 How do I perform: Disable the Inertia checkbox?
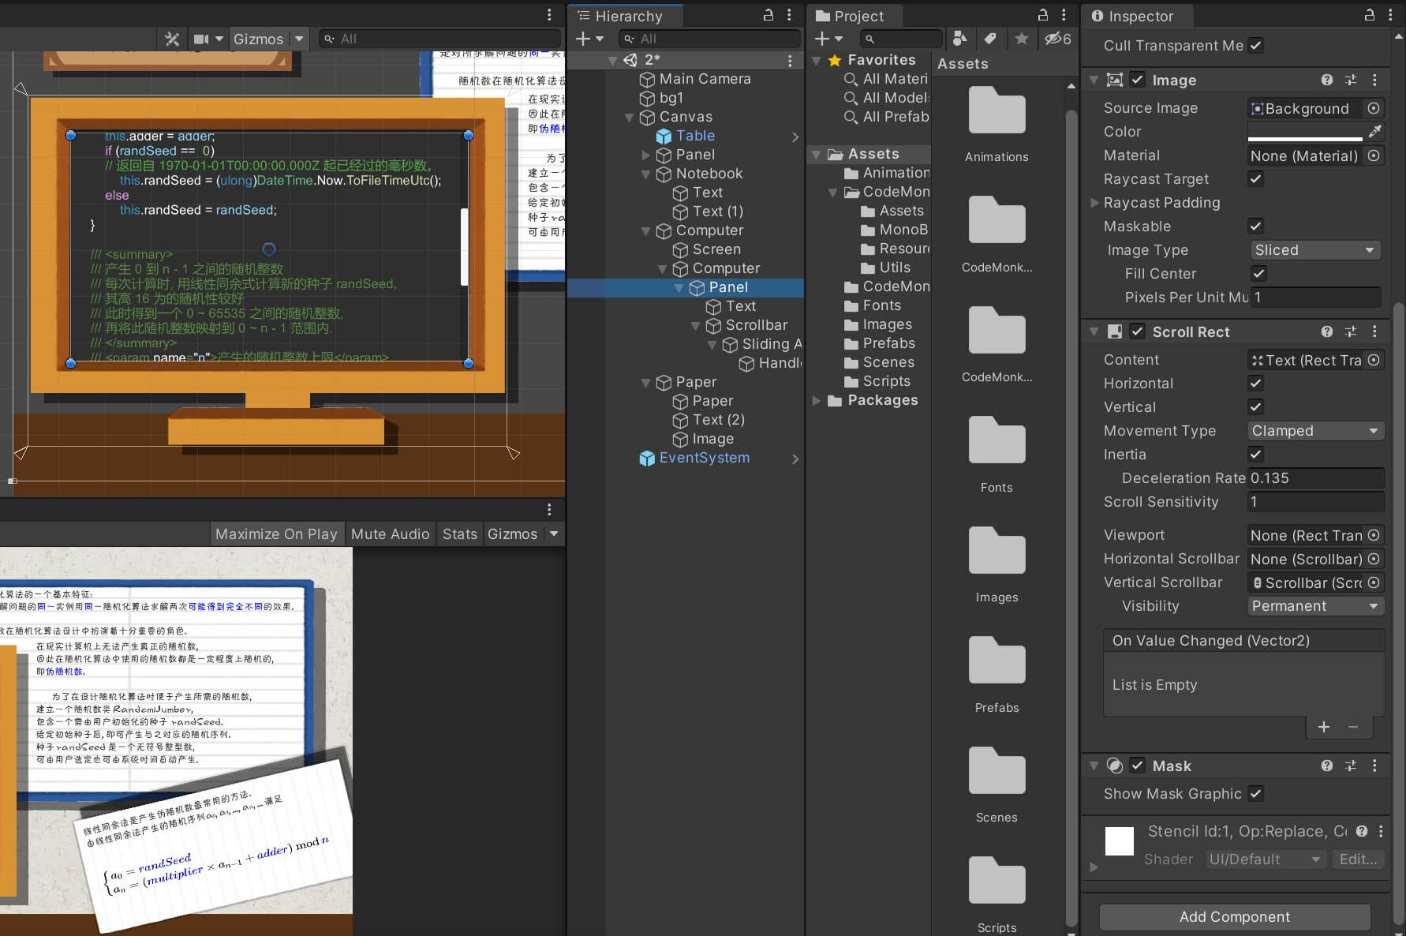point(1255,454)
